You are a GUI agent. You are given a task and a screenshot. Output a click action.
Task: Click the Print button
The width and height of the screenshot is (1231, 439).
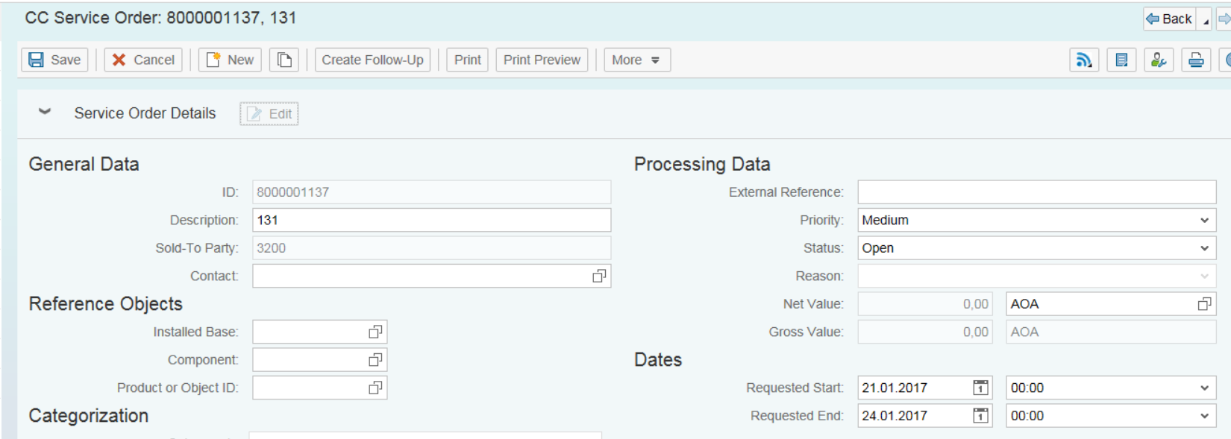point(467,60)
